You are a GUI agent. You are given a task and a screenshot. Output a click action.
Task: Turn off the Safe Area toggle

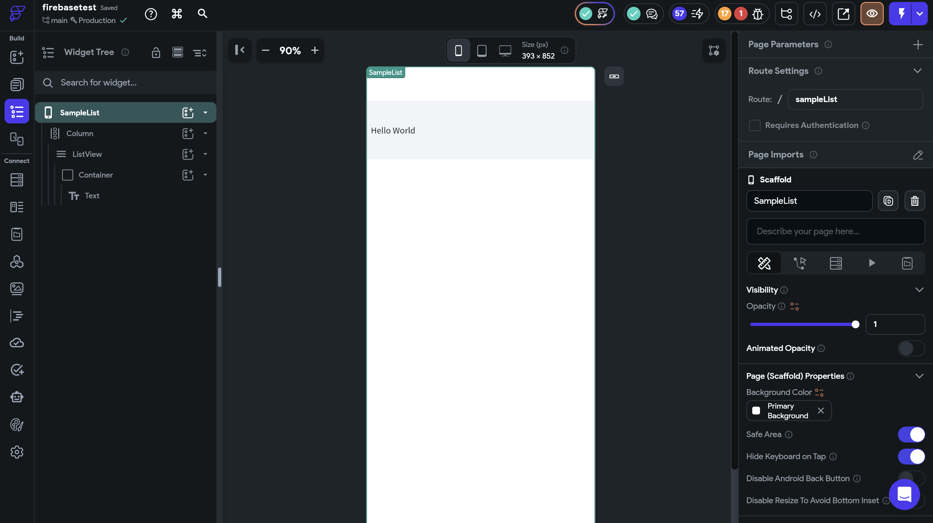click(911, 434)
